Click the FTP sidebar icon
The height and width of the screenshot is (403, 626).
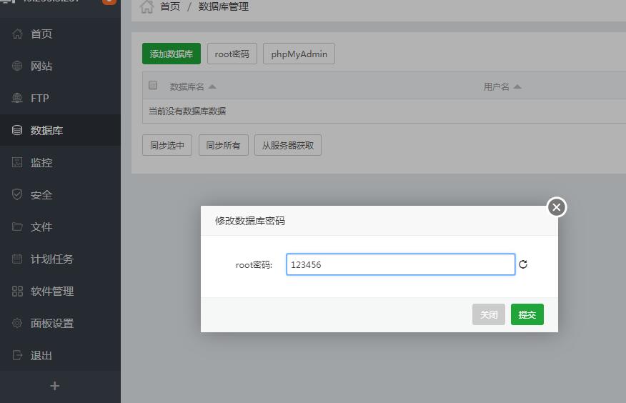click(17, 99)
